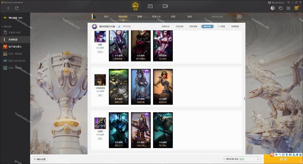Open the 英雄大全 champions tab

(x=156, y=17)
